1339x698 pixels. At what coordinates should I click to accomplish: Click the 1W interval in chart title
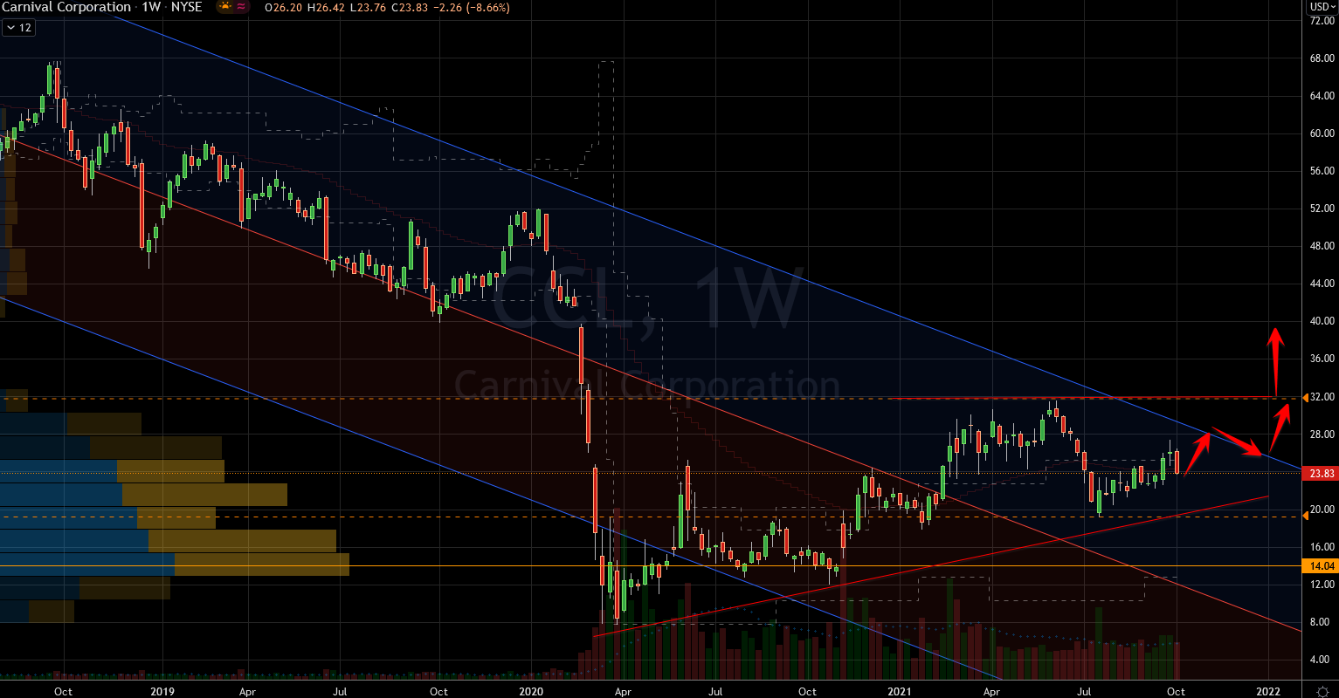pyautogui.click(x=152, y=7)
